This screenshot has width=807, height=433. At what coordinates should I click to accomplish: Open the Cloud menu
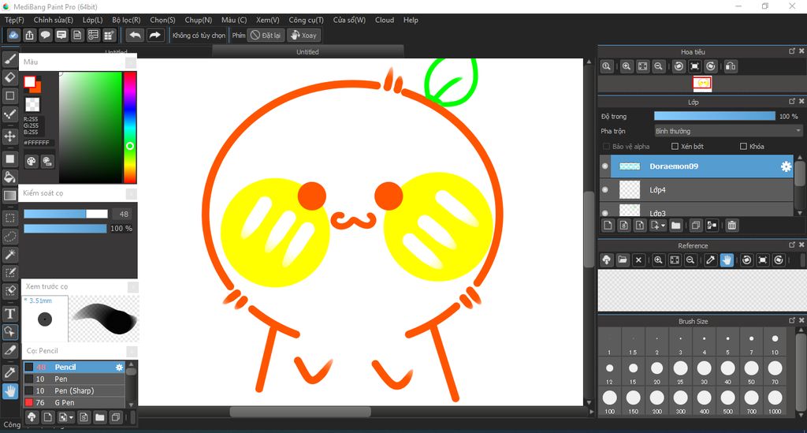tap(385, 20)
